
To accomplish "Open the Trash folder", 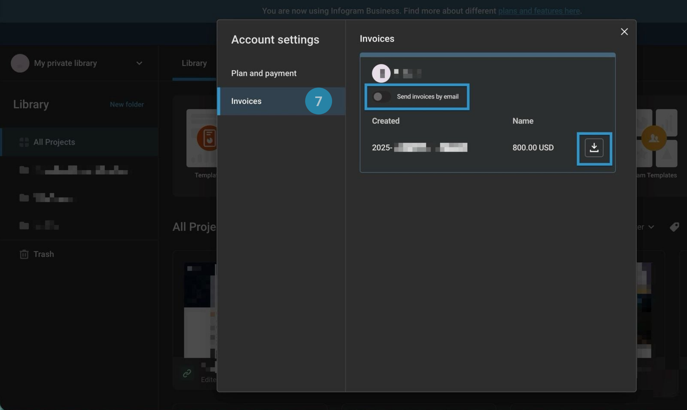I will (x=44, y=254).
